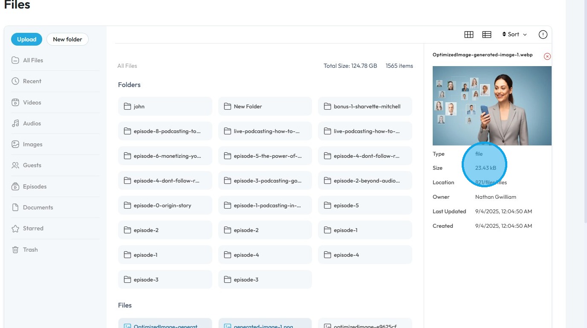
Task: Open the episode-3-podcasting-go folder
Action: (265, 180)
